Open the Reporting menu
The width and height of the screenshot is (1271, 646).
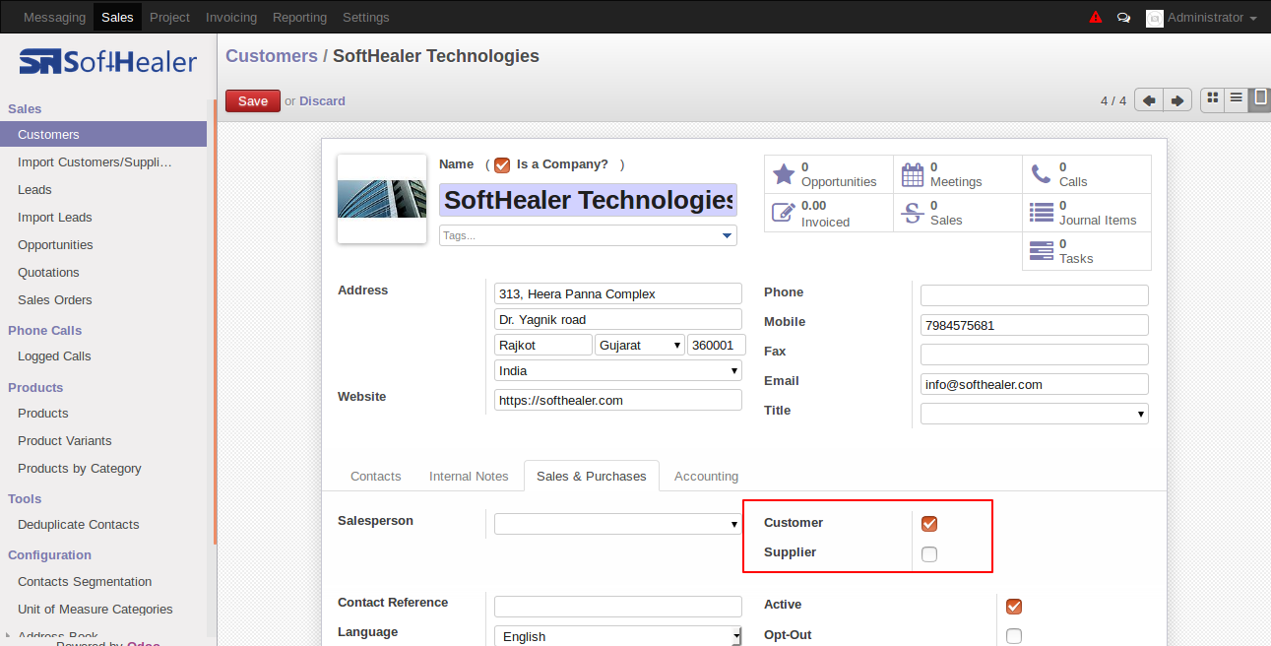[x=300, y=18]
